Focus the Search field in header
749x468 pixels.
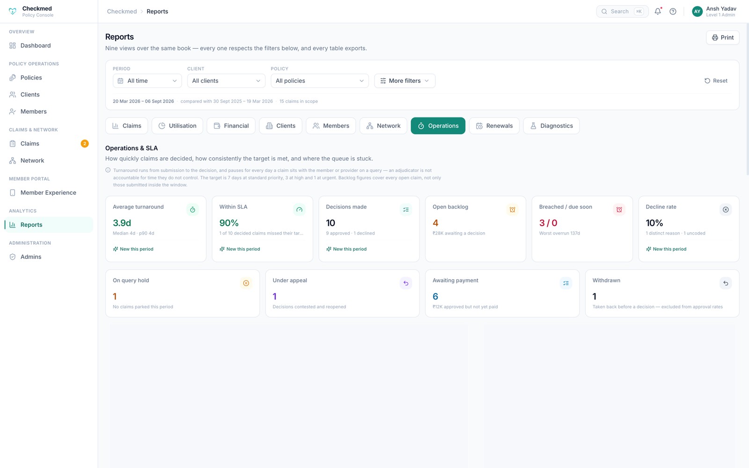click(x=622, y=11)
